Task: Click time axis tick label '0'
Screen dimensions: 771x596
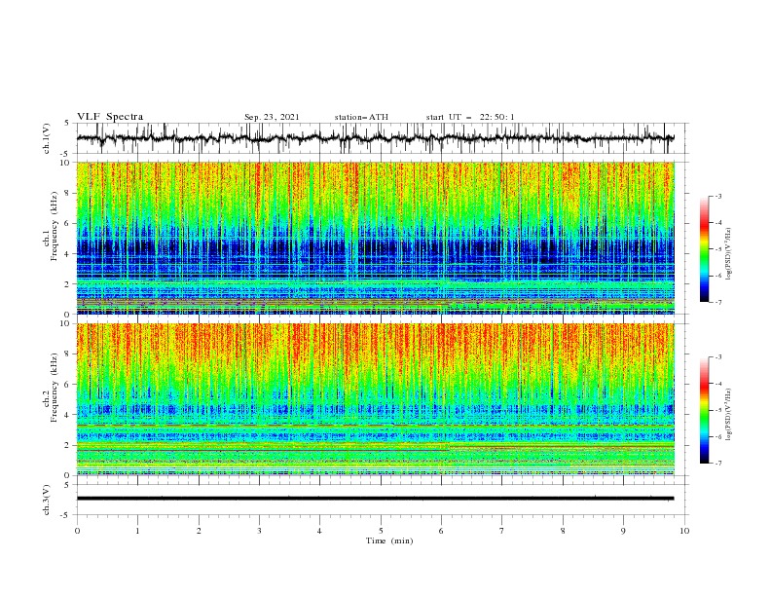Action: tap(77, 531)
